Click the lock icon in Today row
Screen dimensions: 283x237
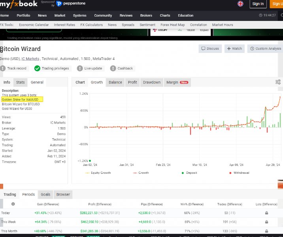pos(267,213)
